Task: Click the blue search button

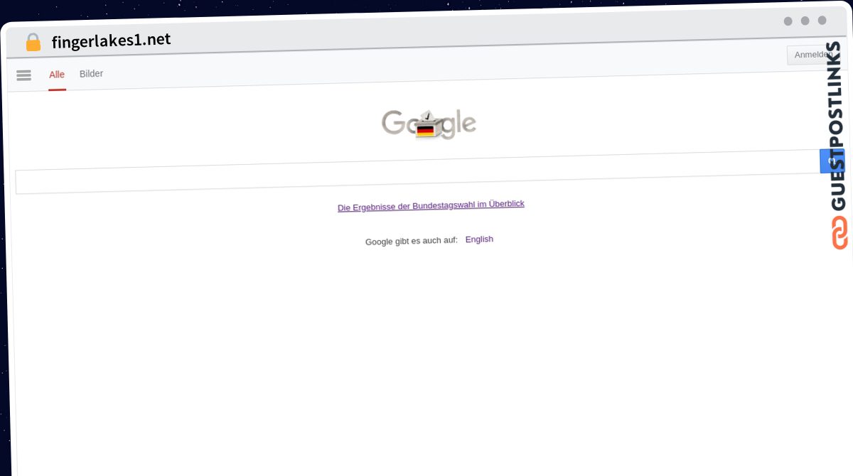Action: [832, 161]
